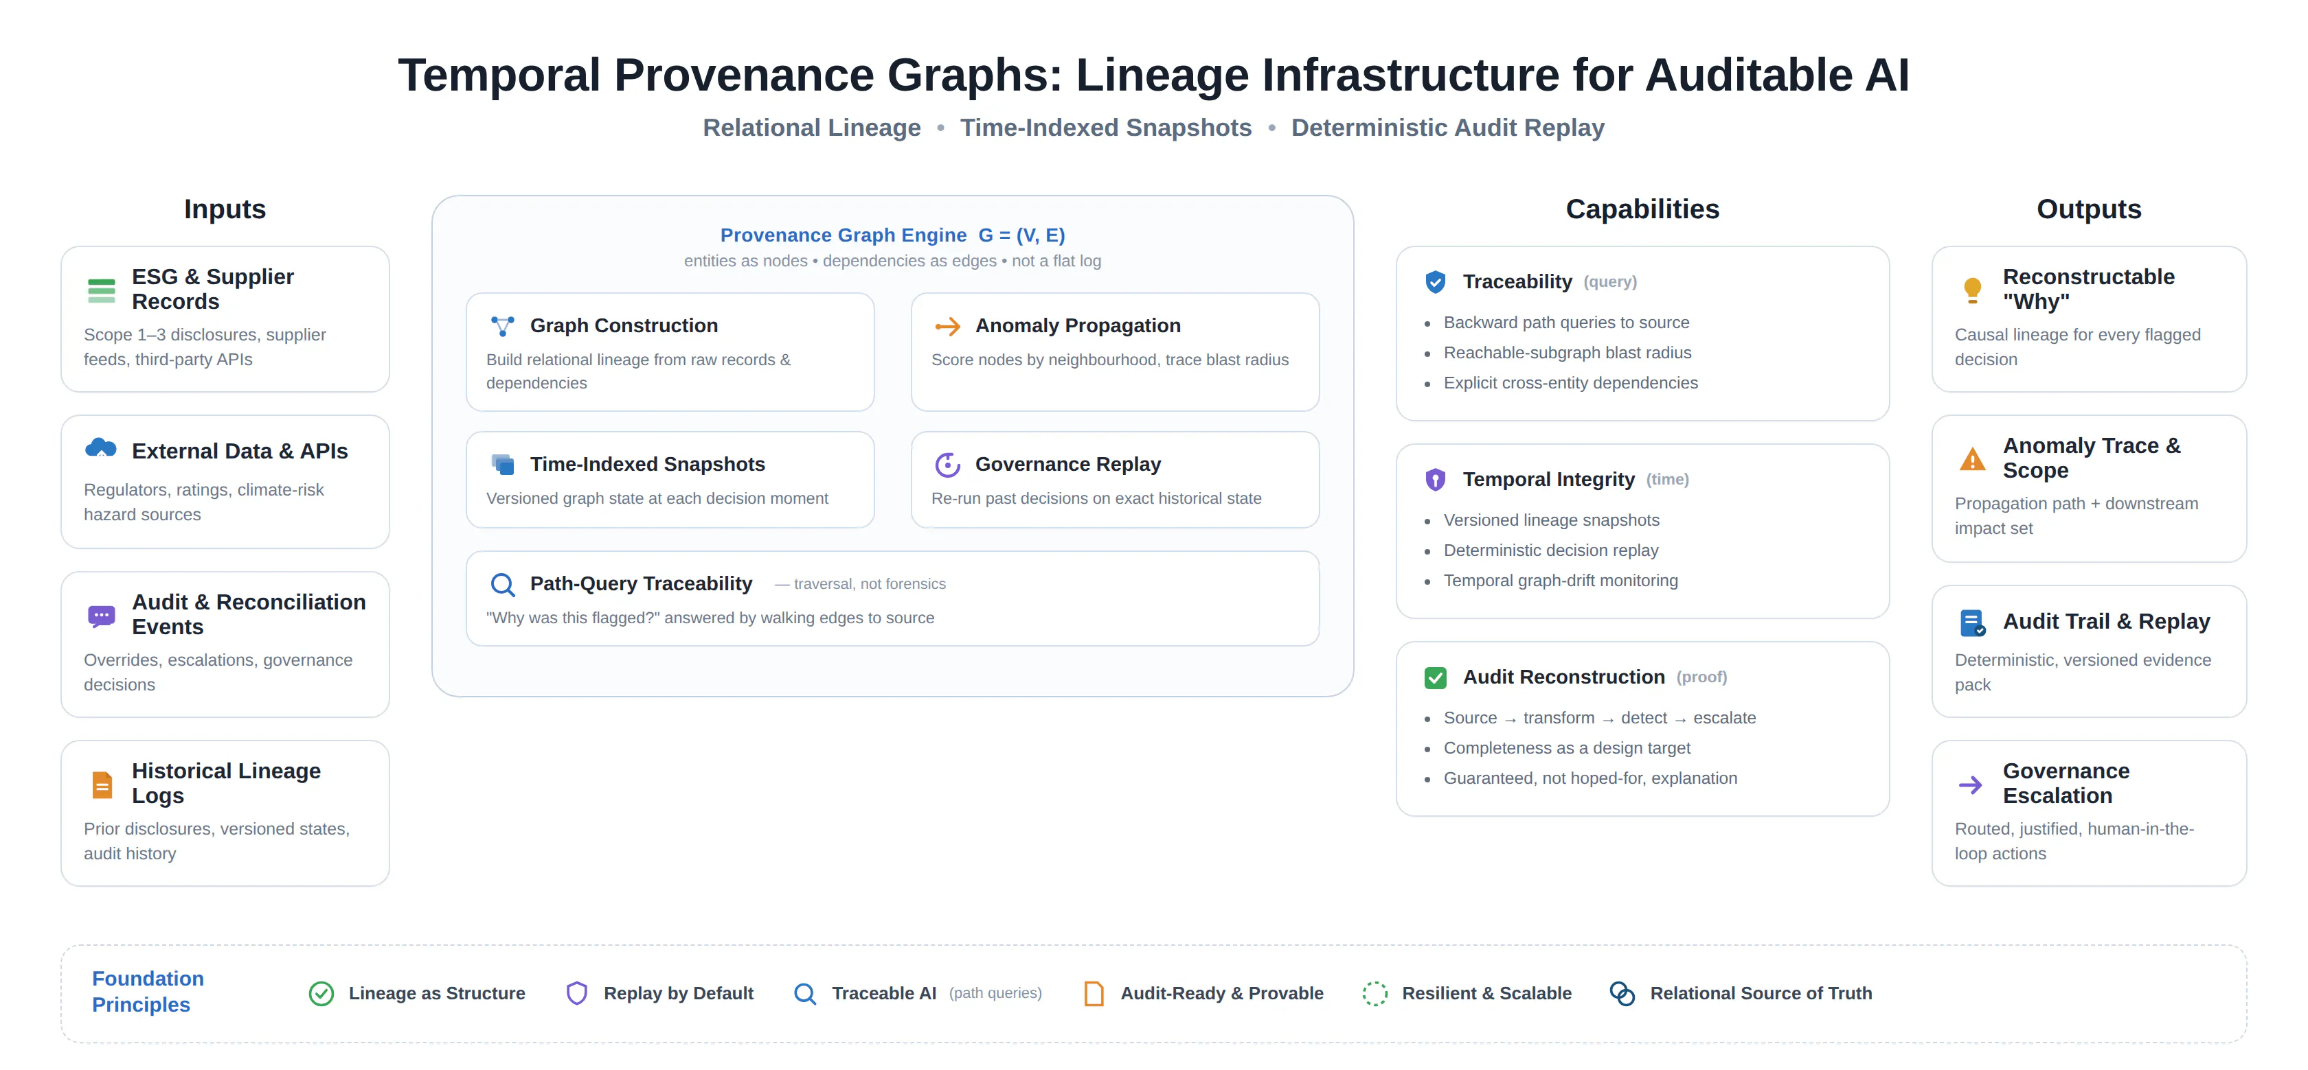Click the blue document icon for Audit Trail & Replay
This screenshot has width=2308, height=1070.
pyautogui.click(x=1972, y=623)
